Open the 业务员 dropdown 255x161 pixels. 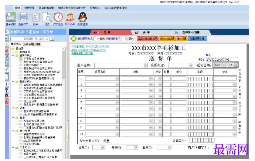[x=170, y=147]
